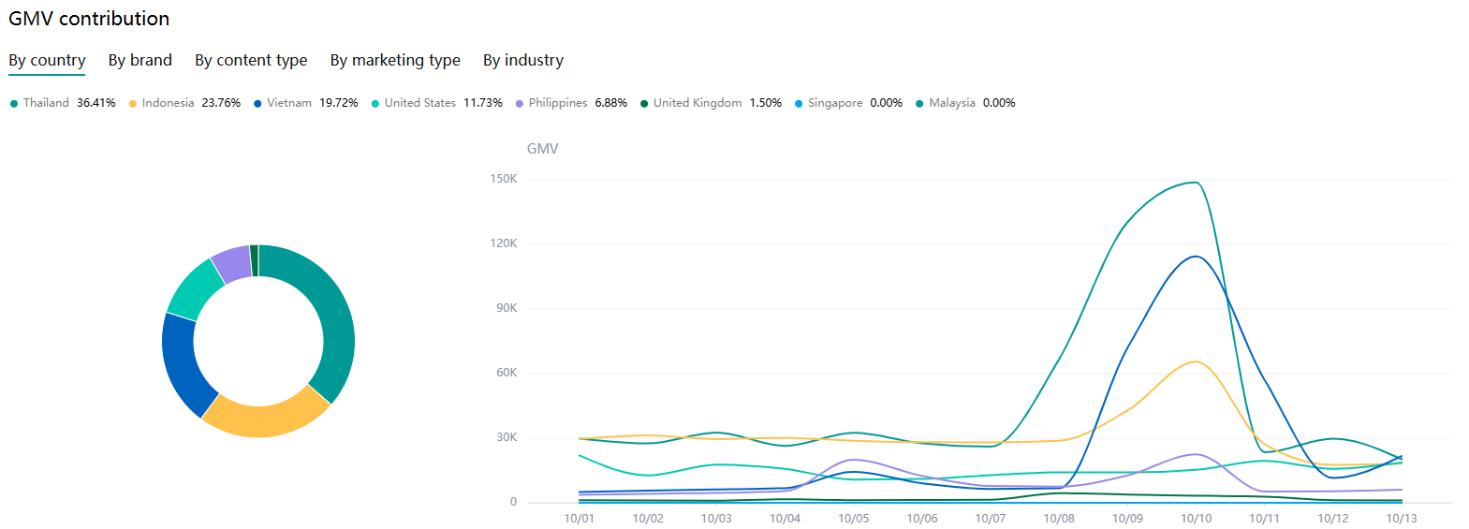The image size is (1469, 529).
Task: Toggle Philippines legend entry
Action: coord(557,103)
